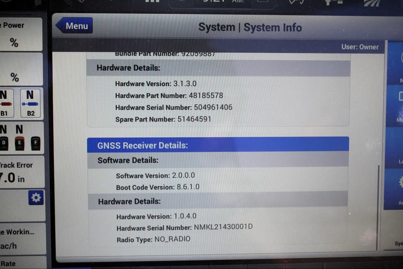Tap the orange E remote switch icon
The height and width of the screenshot is (269, 403).
point(19,143)
